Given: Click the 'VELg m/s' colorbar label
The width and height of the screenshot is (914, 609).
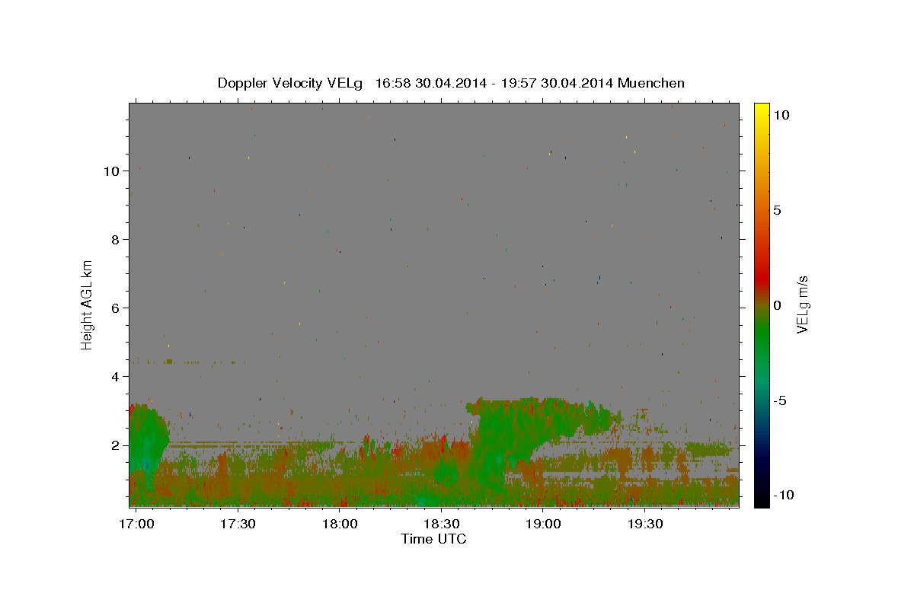Looking at the screenshot, I should (x=802, y=304).
